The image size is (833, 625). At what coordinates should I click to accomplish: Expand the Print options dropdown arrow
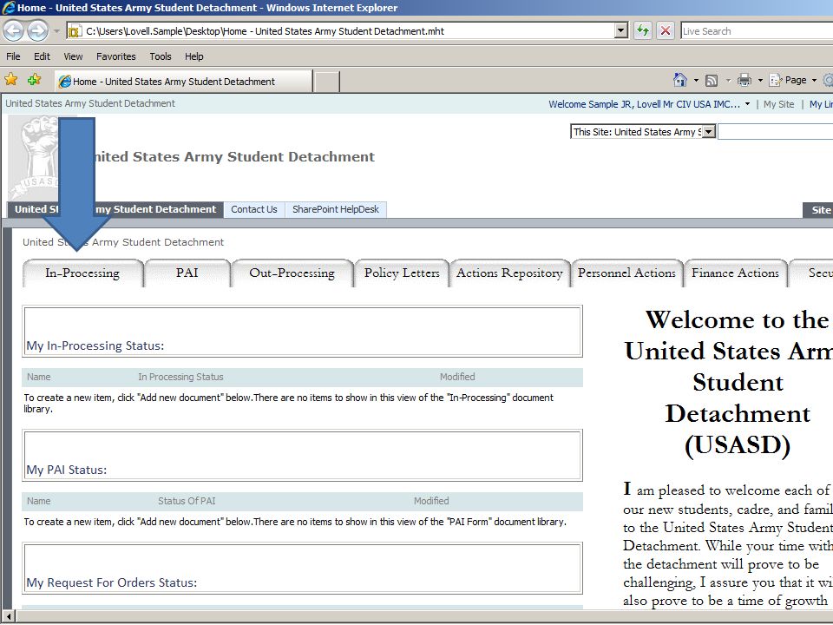coord(760,81)
